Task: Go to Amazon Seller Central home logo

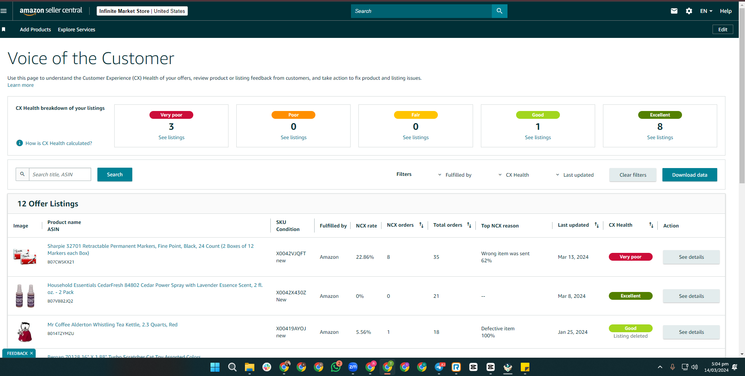Action: pyautogui.click(x=51, y=11)
